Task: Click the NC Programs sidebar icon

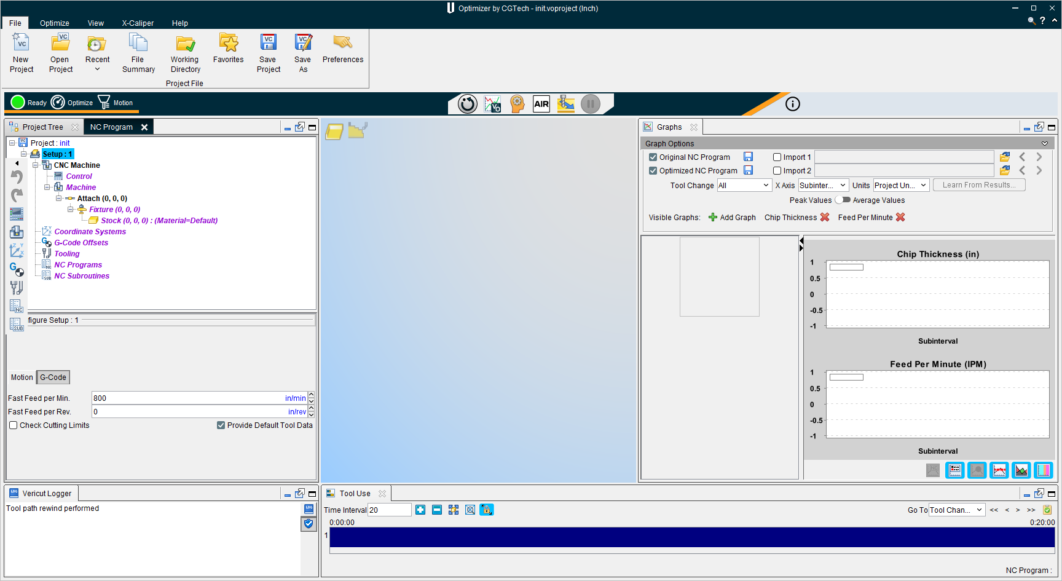Action: [x=17, y=306]
